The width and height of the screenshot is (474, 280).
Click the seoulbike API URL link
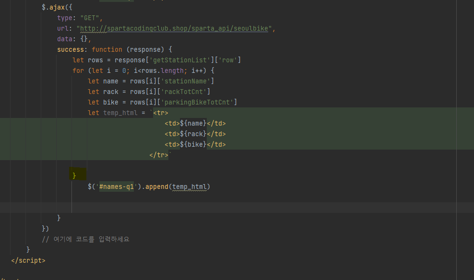(x=174, y=28)
